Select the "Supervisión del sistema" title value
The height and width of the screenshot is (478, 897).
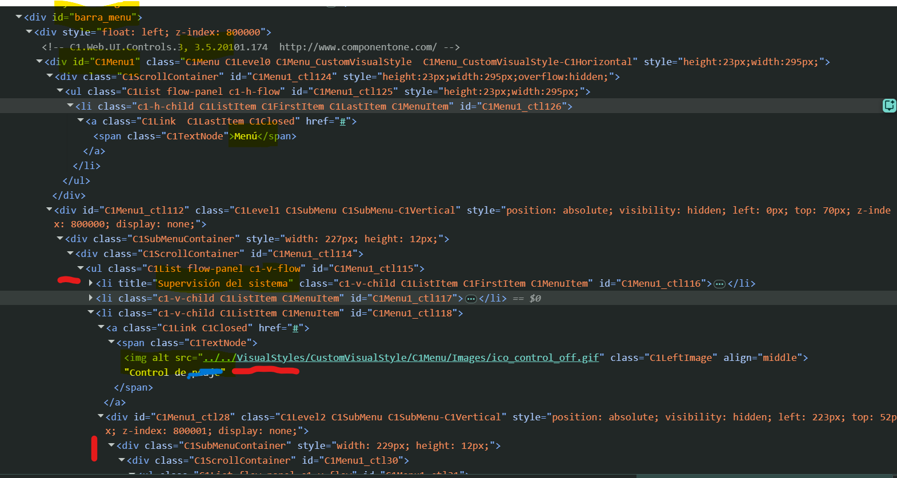pyautogui.click(x=223, y=283)
